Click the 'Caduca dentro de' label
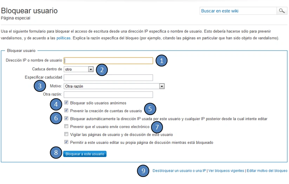Image resolution: width=289 pixels, height=184 pixels. tap(47, 69)
